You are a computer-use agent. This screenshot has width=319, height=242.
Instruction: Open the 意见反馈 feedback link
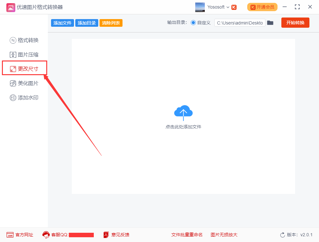tap(116, 235)
